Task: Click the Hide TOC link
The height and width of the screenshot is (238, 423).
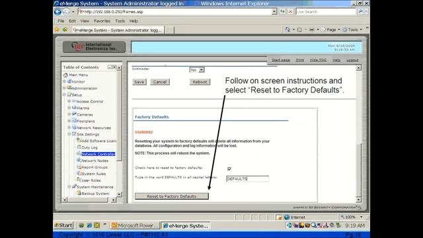Action: coord(318,60)
